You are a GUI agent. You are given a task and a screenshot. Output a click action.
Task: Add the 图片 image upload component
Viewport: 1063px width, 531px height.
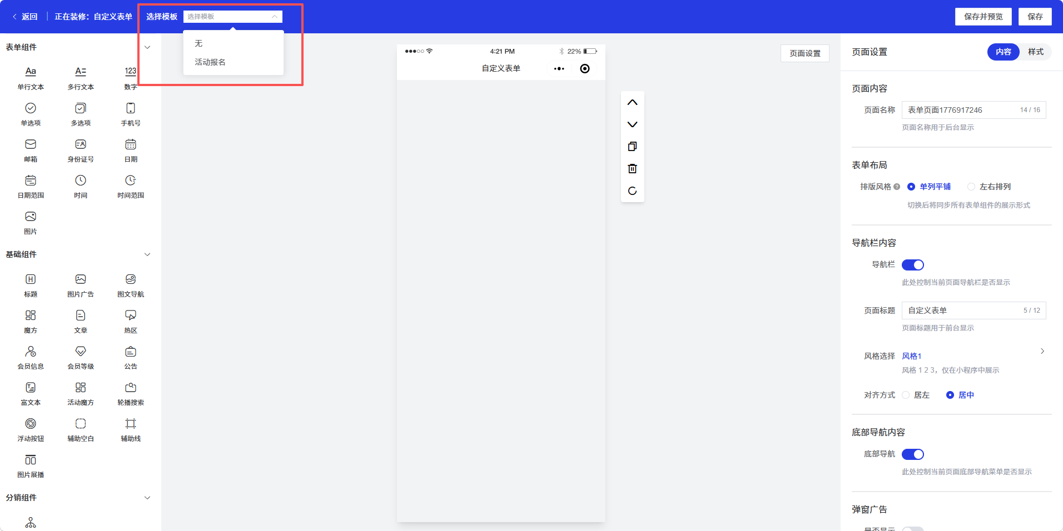tap(31, 223)
